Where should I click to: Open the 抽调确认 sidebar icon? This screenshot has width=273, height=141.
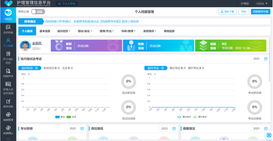(8, 128)
